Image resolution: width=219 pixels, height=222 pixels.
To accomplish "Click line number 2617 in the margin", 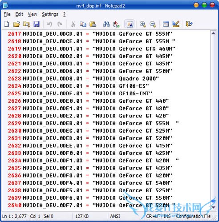I will point(15,34).
